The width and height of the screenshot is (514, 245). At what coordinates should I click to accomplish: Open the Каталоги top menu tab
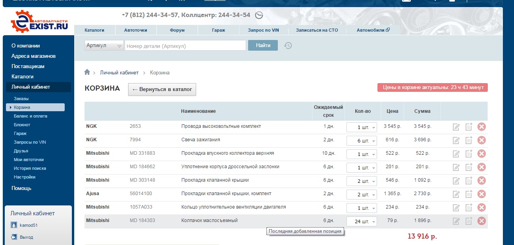pyautogui.click(x=94, y=30)
